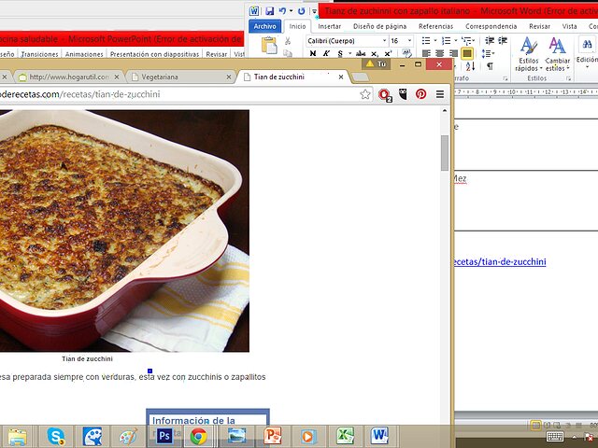Click the Cut scissors icon in Word
The width and height of the screenshot is (598, 448).
(288, 41)
